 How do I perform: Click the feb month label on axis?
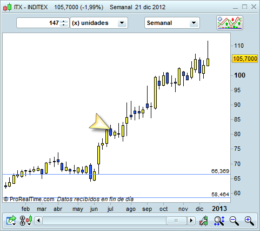tap(25, 209)
